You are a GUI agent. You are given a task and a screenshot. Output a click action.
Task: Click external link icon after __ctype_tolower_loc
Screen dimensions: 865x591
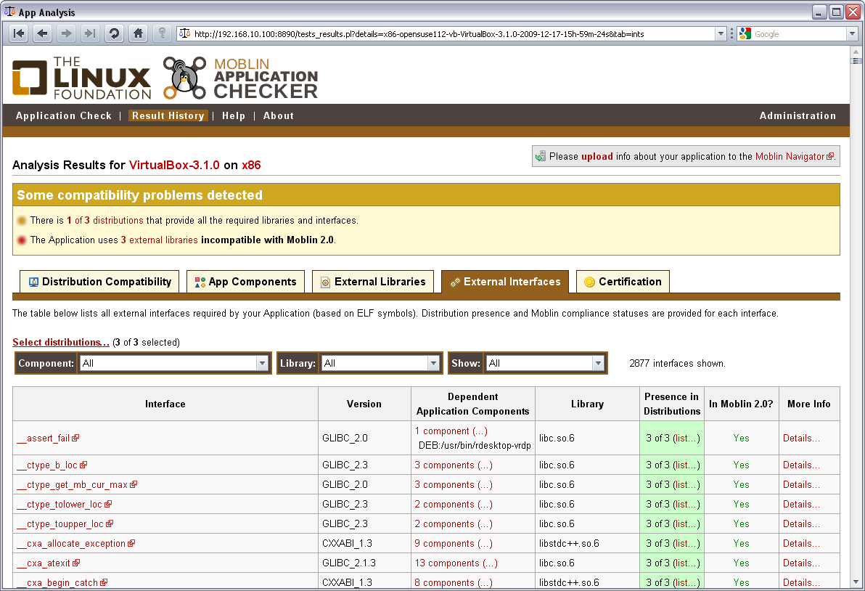(108, 504)
